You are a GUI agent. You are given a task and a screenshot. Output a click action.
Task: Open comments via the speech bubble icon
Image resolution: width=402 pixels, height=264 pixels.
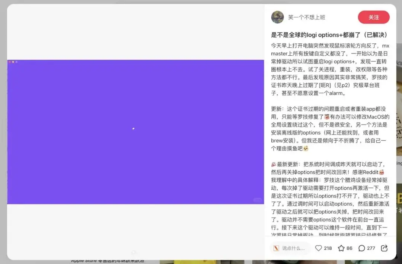(362, 248)
